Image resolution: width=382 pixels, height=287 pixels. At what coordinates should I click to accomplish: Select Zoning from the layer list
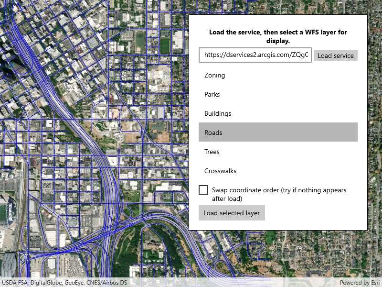pyautogui.click(x=278, y=75)
